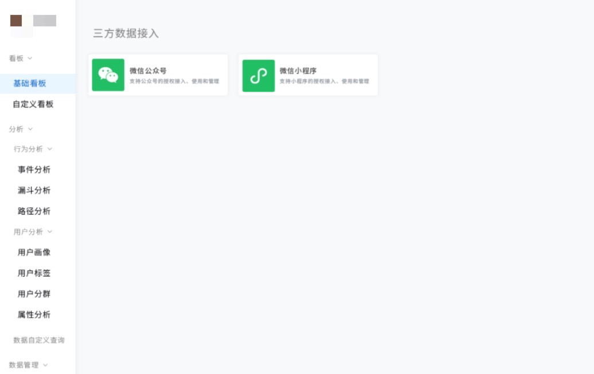Go to 事件分析

point(34,170)
